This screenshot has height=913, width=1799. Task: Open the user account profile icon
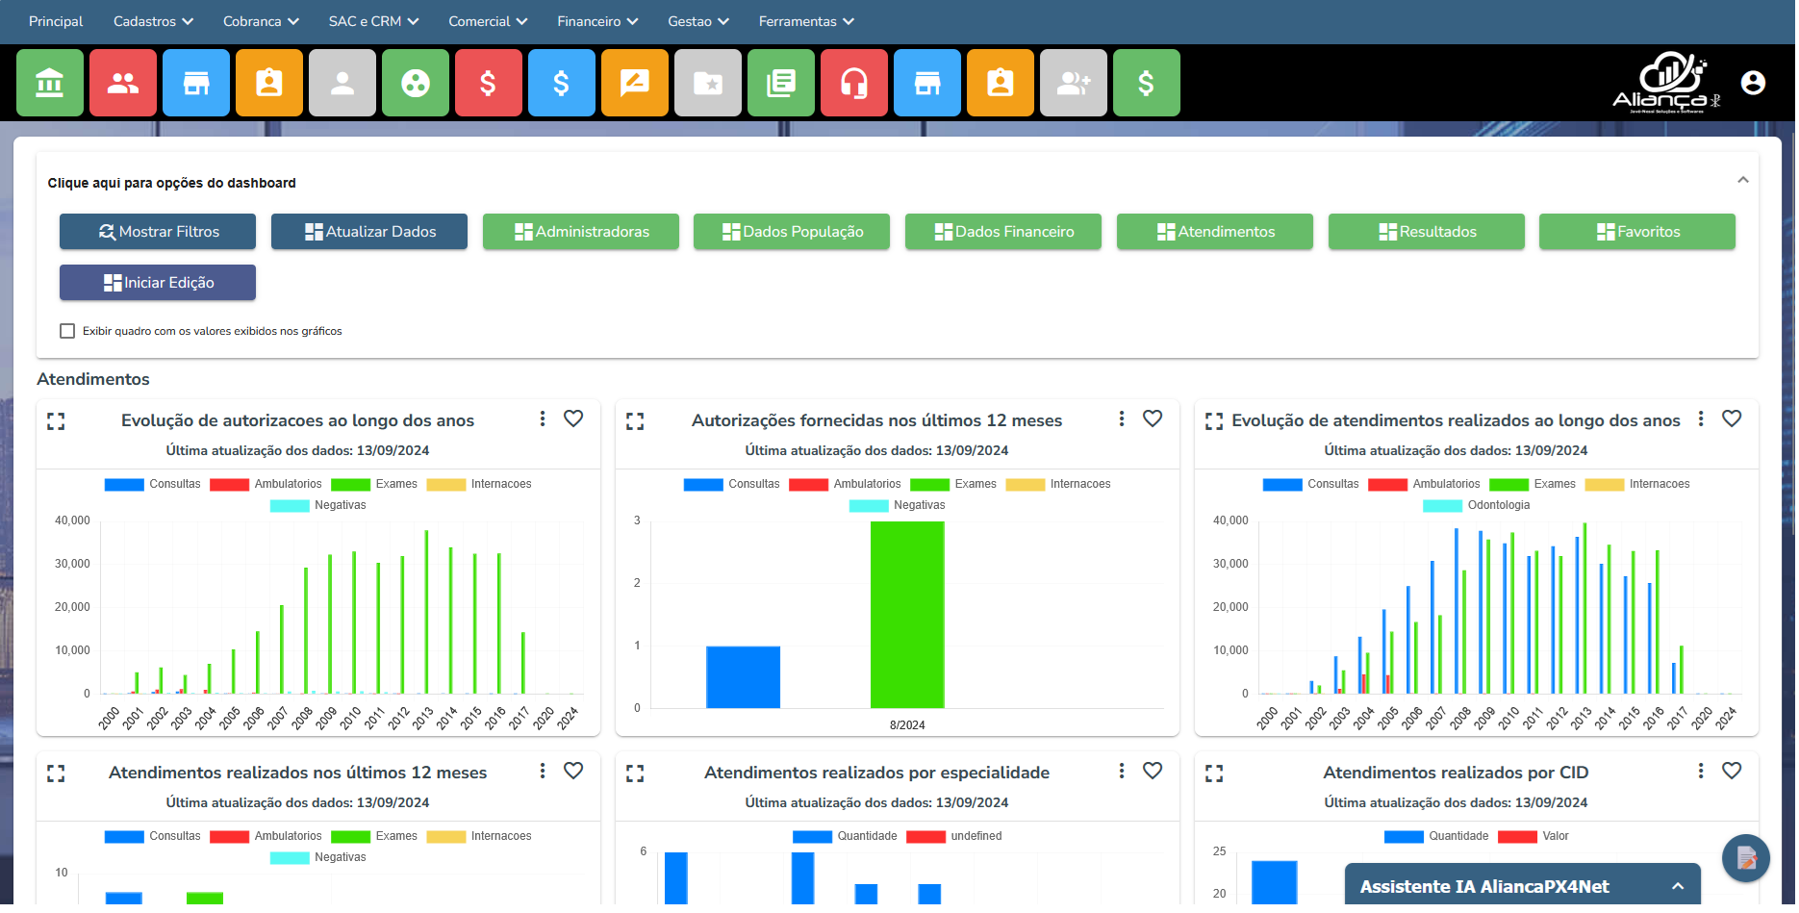(1753, 84)
